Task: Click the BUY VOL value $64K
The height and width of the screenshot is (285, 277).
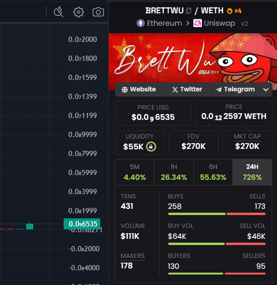Action: tap(177, 236)
